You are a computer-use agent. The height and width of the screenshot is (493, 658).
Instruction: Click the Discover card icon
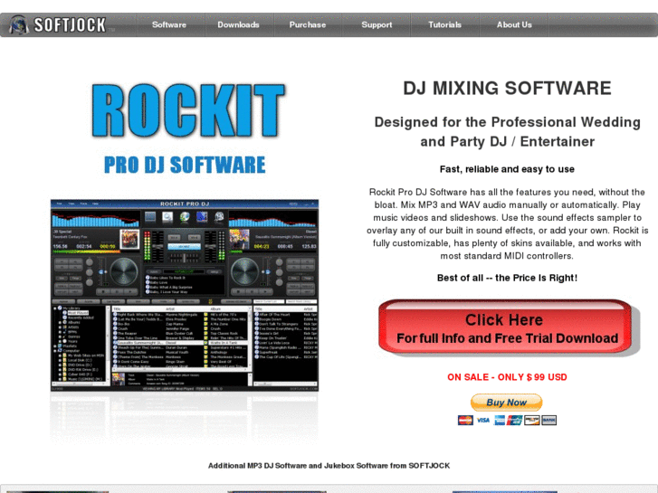(x=531, y=420)
